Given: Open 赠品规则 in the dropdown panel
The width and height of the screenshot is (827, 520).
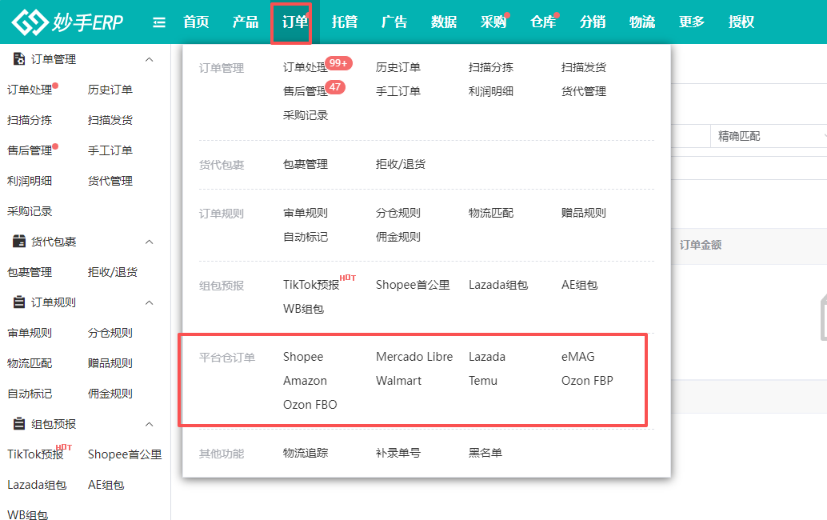Looking at the screenshot, I should [584, 213].
